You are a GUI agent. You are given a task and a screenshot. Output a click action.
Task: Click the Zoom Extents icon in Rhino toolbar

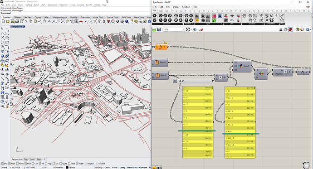[63, 21]
